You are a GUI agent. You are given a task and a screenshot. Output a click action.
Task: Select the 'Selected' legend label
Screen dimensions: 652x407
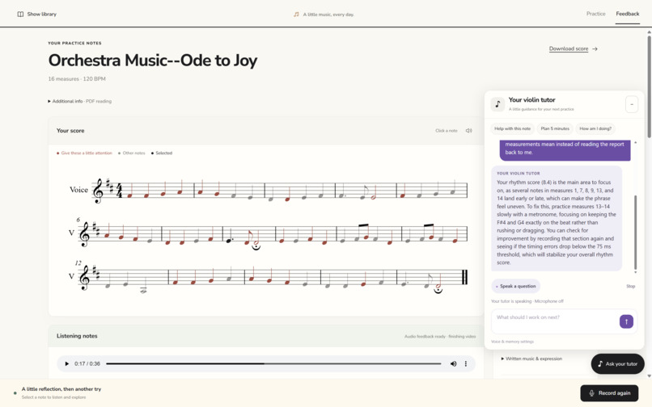(x=161, y=153)
